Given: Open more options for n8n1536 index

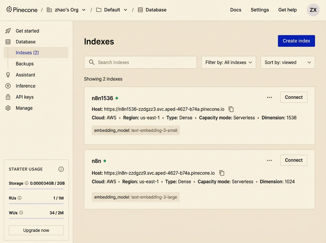Looking at the screenshot, I should click(x=269, y=97).
